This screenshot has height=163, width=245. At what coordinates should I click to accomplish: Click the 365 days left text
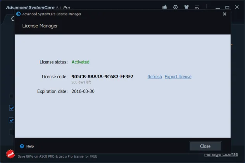[x=81, y=82]
